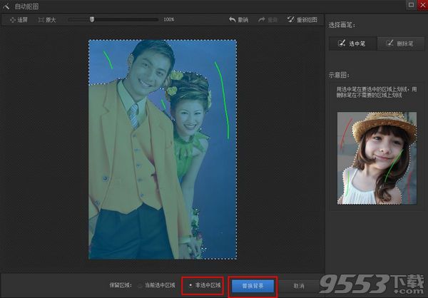Screen dimensions: 428x298
Task: Click the brush usage instruction text
Action: [377, 92]
